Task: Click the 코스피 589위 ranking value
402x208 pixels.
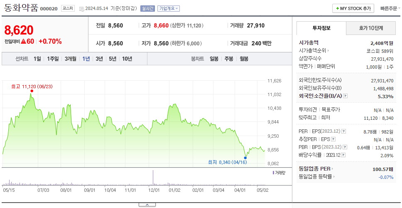Action: [380, 51]
